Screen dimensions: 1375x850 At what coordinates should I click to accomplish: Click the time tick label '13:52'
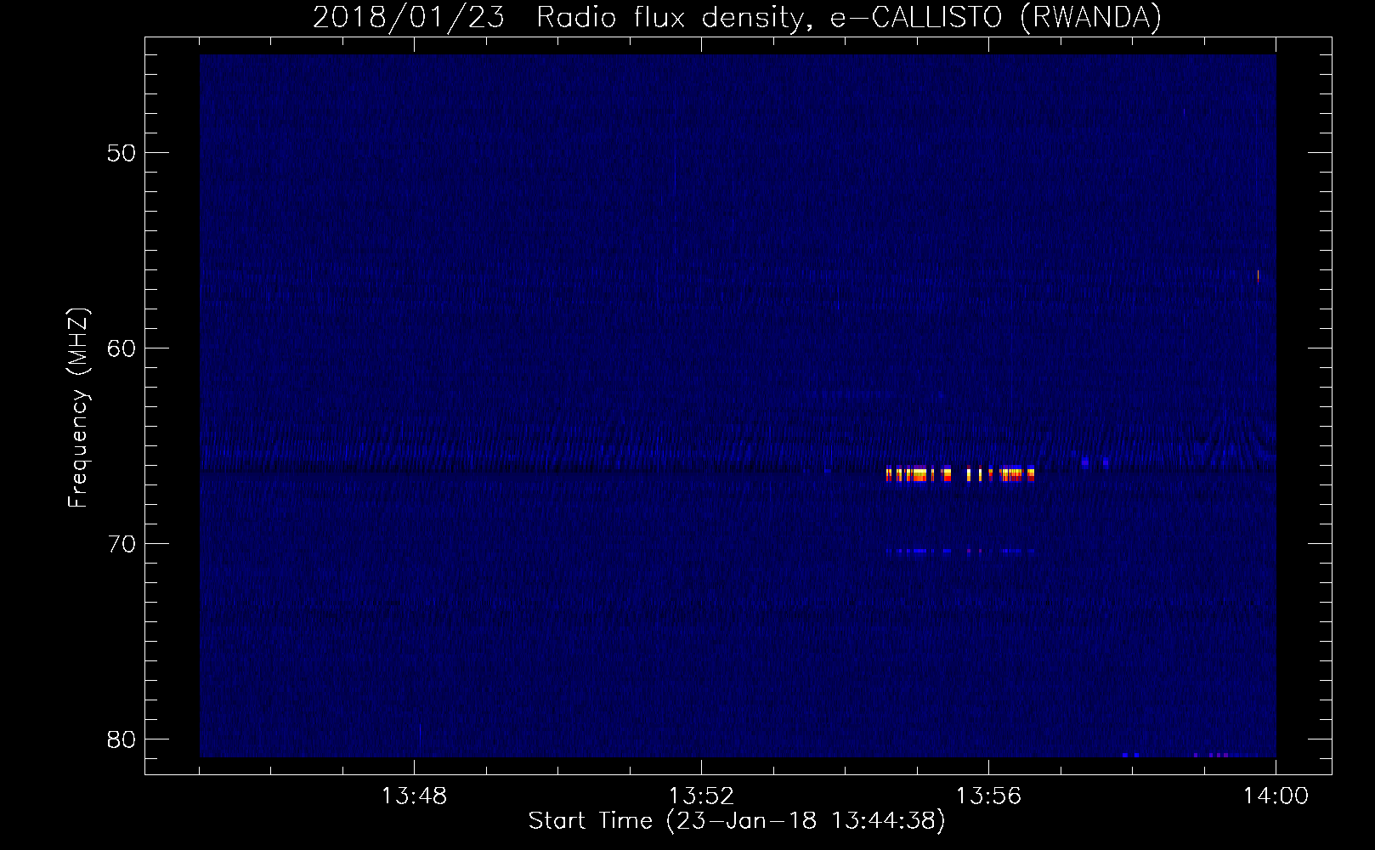[701, 796]
